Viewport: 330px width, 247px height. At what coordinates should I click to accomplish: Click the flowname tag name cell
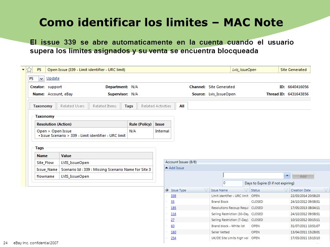[x=47, y=176]
